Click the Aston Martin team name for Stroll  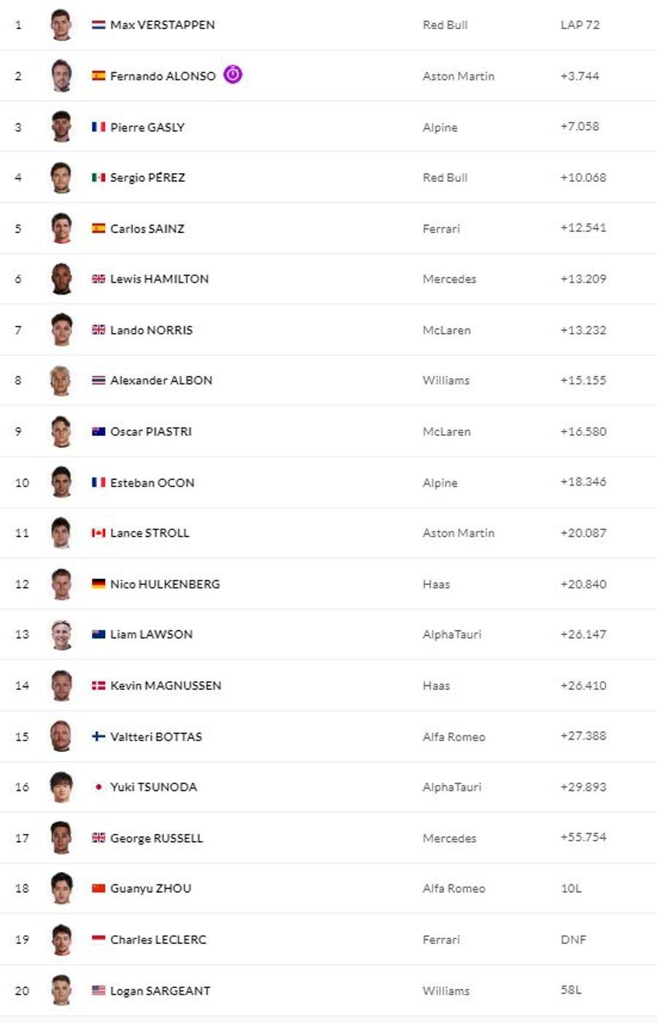point(458,533)
